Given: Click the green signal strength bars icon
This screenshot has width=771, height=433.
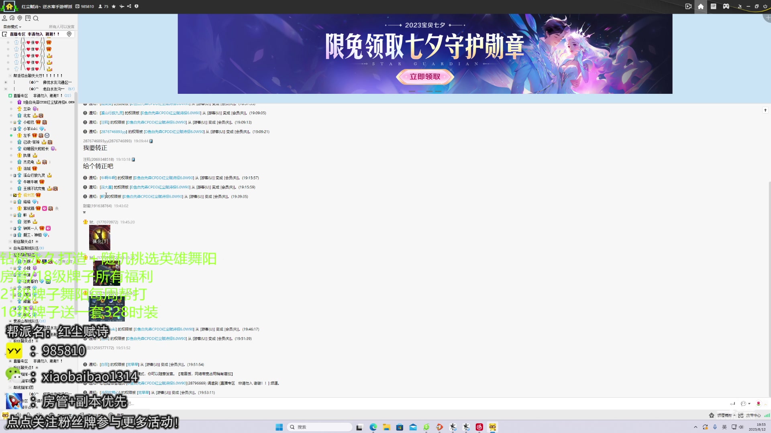Looking at the screenshot, I should [x=767, y=415].
